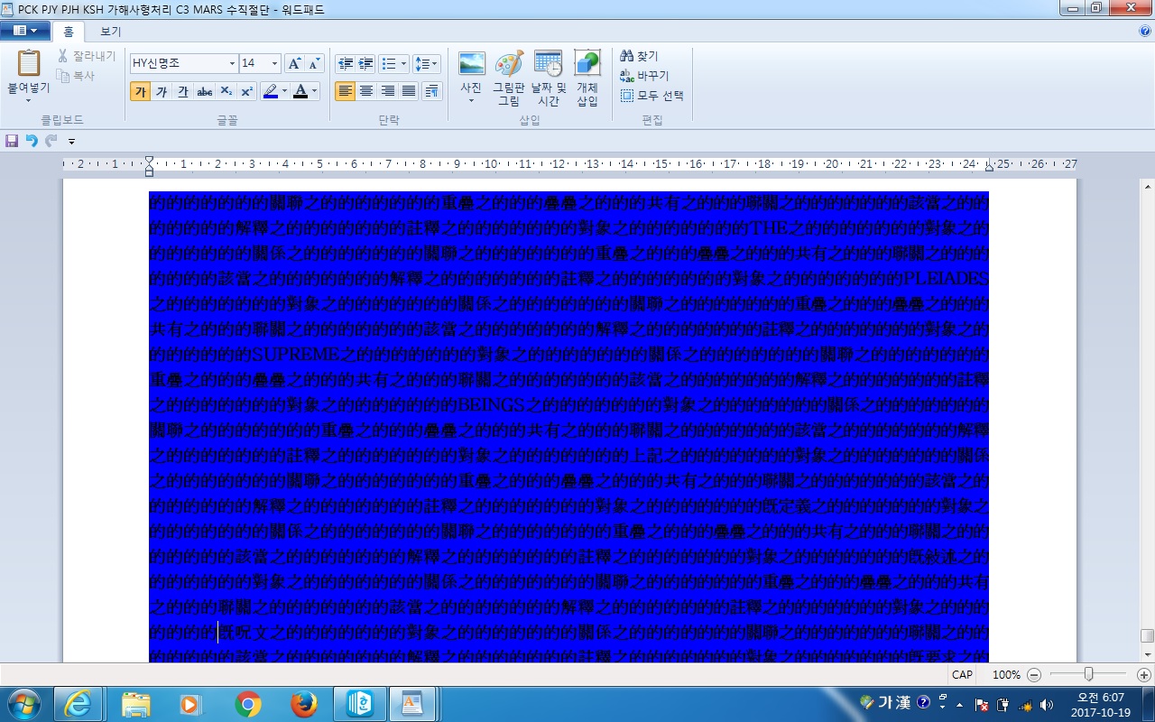
Task: Undo the last action
Action: [32, 141]
